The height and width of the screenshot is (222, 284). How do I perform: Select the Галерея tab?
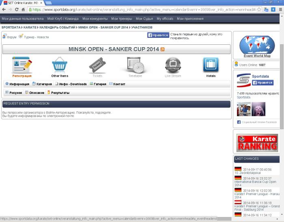click(x=98, y=84)
